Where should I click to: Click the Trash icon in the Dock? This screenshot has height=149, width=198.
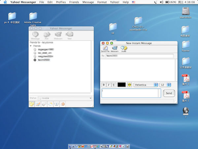(x=128, y=146)
